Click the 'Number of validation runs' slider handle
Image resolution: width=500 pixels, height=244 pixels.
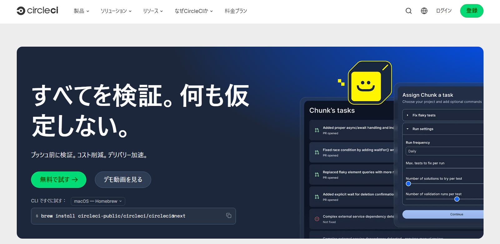coord(457,199)
